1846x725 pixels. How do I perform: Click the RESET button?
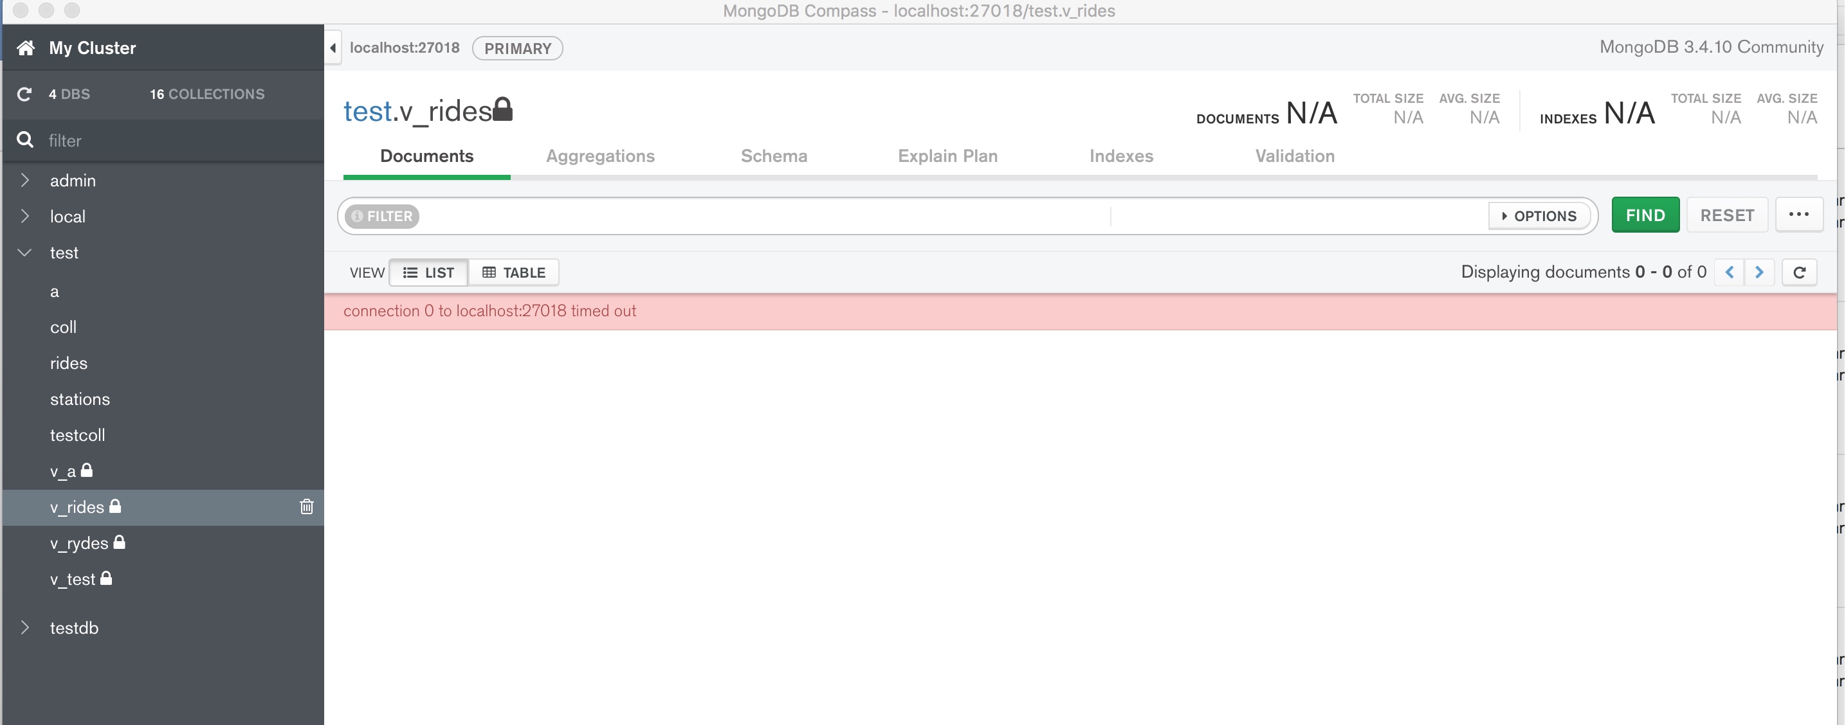[x=1727, y=215]
